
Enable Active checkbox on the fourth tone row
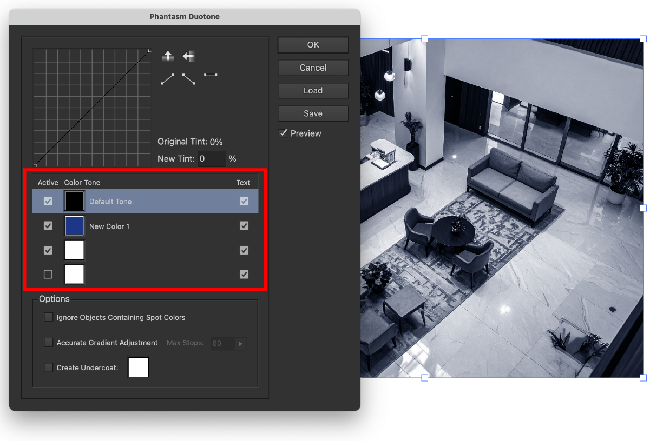[x=48, y=275]
